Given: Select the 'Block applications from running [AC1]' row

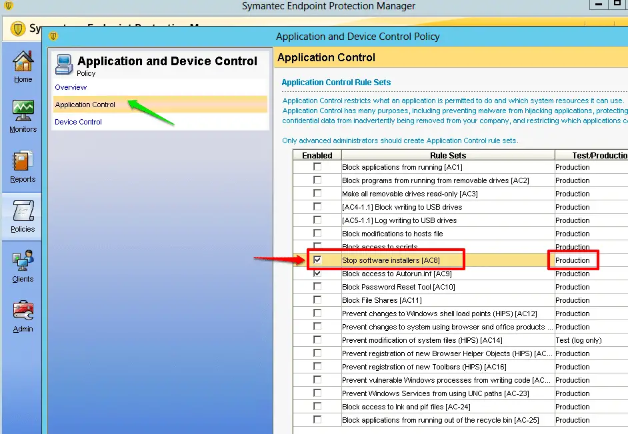Looking at the screenshot, I should click(402, 167).
